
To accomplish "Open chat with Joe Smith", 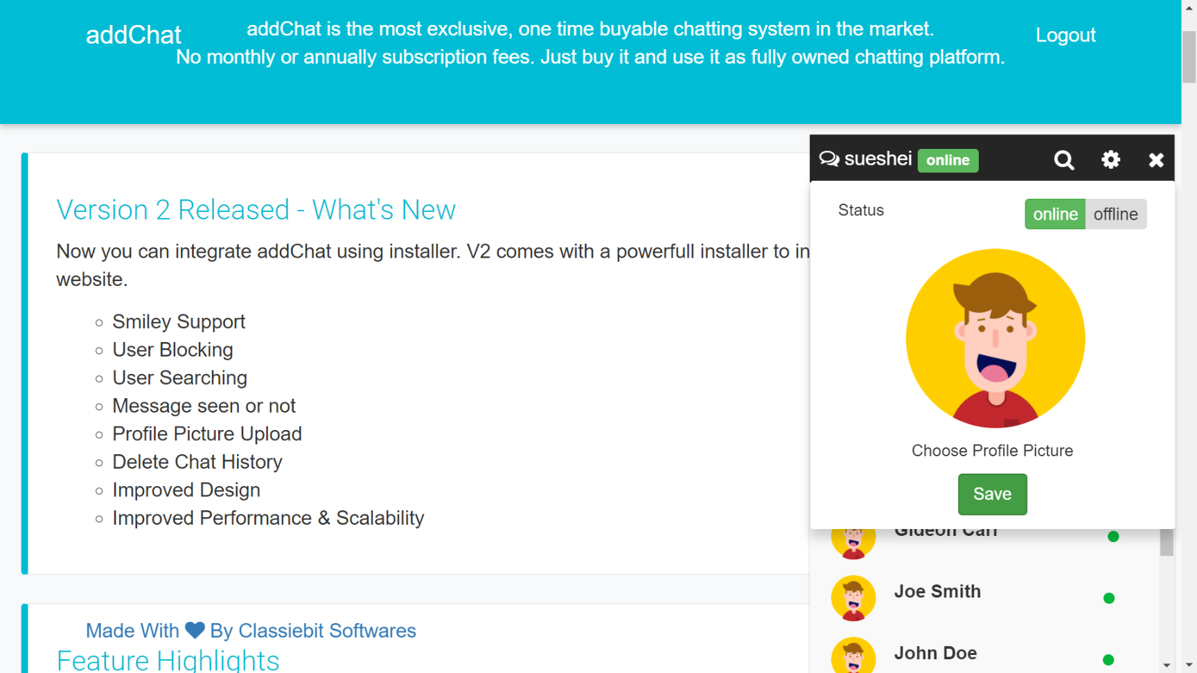I will click(937, 591).
